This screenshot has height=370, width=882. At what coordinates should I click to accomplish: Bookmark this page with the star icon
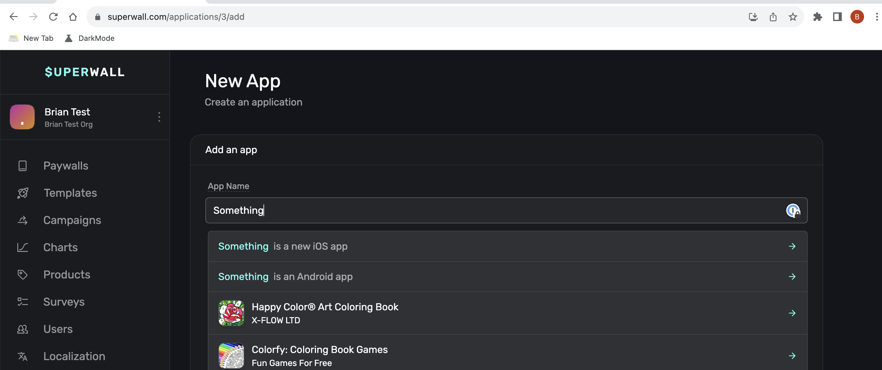(793, 17)
